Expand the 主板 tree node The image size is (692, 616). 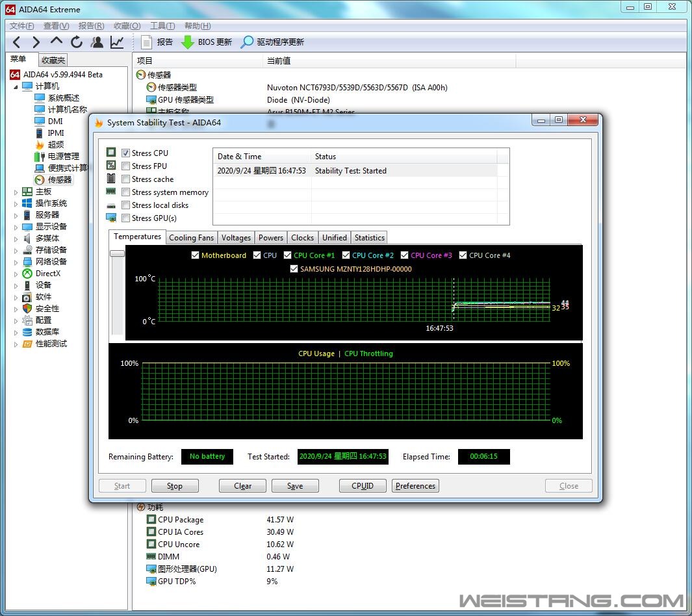(16, 192)
